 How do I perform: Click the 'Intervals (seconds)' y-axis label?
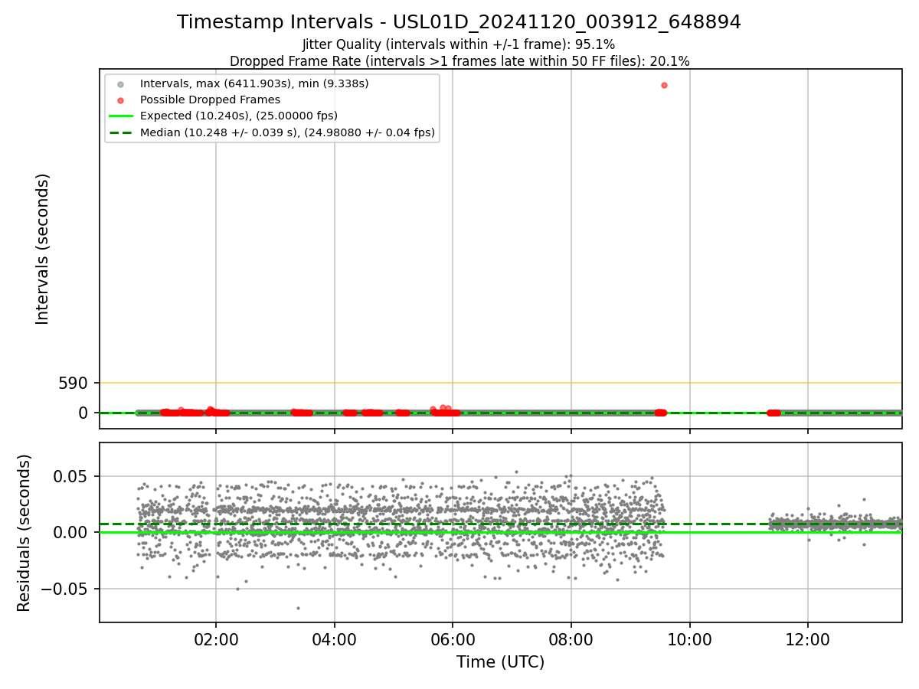point(43,249)
